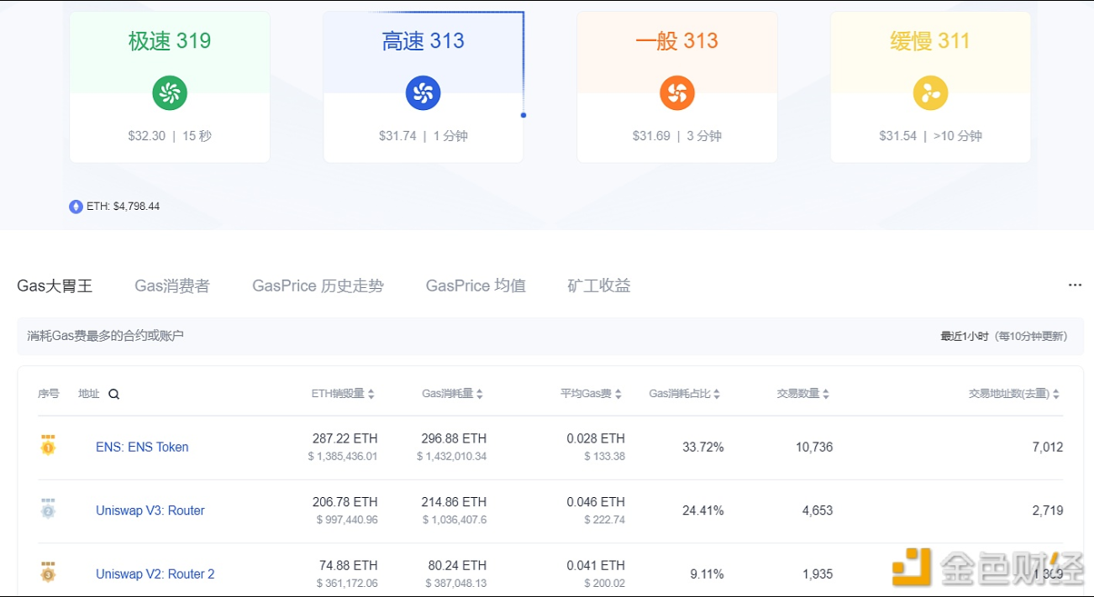Switch to the Gas消费者 tab
1094x597 pixels.
(172, 286)
